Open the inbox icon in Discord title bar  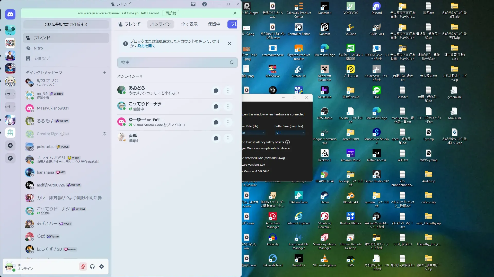[193, 4]
